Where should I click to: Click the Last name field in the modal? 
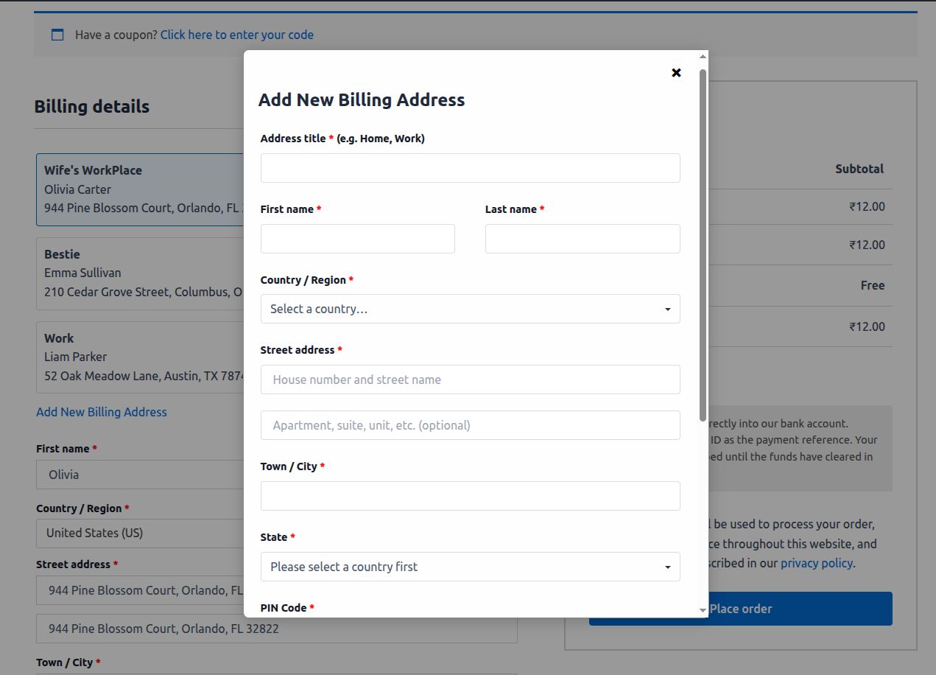pyautogui.click(x=582, y=239)
